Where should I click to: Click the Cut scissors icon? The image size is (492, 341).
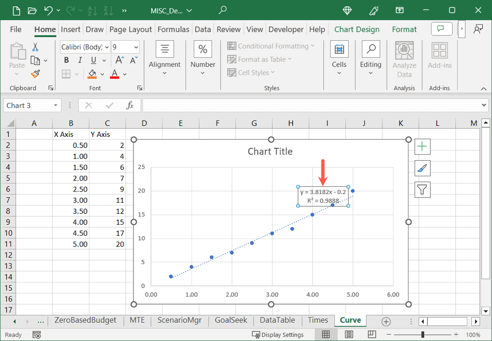click(35, 47)
